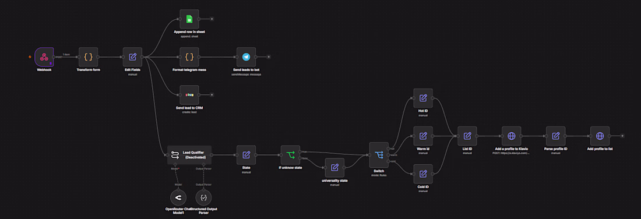This screenshot has height=219, width=641.
Task: Click the 'mode: Rules' subtitle under Switch
Action: pyautogui.click(x=379, y=175)
